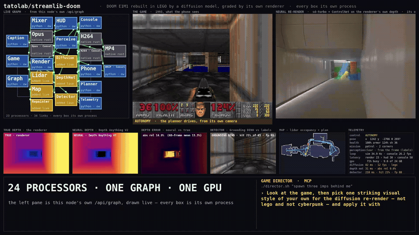Click the Depth Error heatmap thumbnail

coord(174,153)
